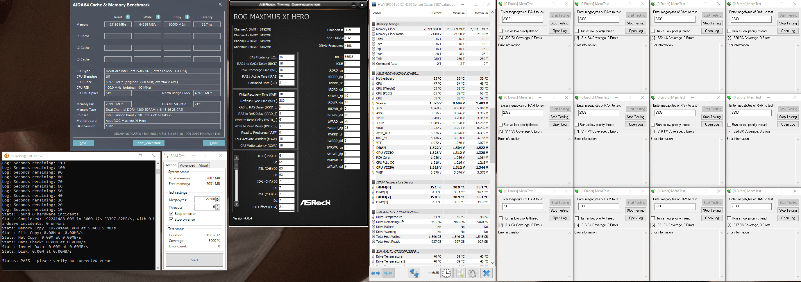This screenshot has width=801, height=282.
Task: Open HWiNFO remote network monitors icon
Action: click(414, 273)
